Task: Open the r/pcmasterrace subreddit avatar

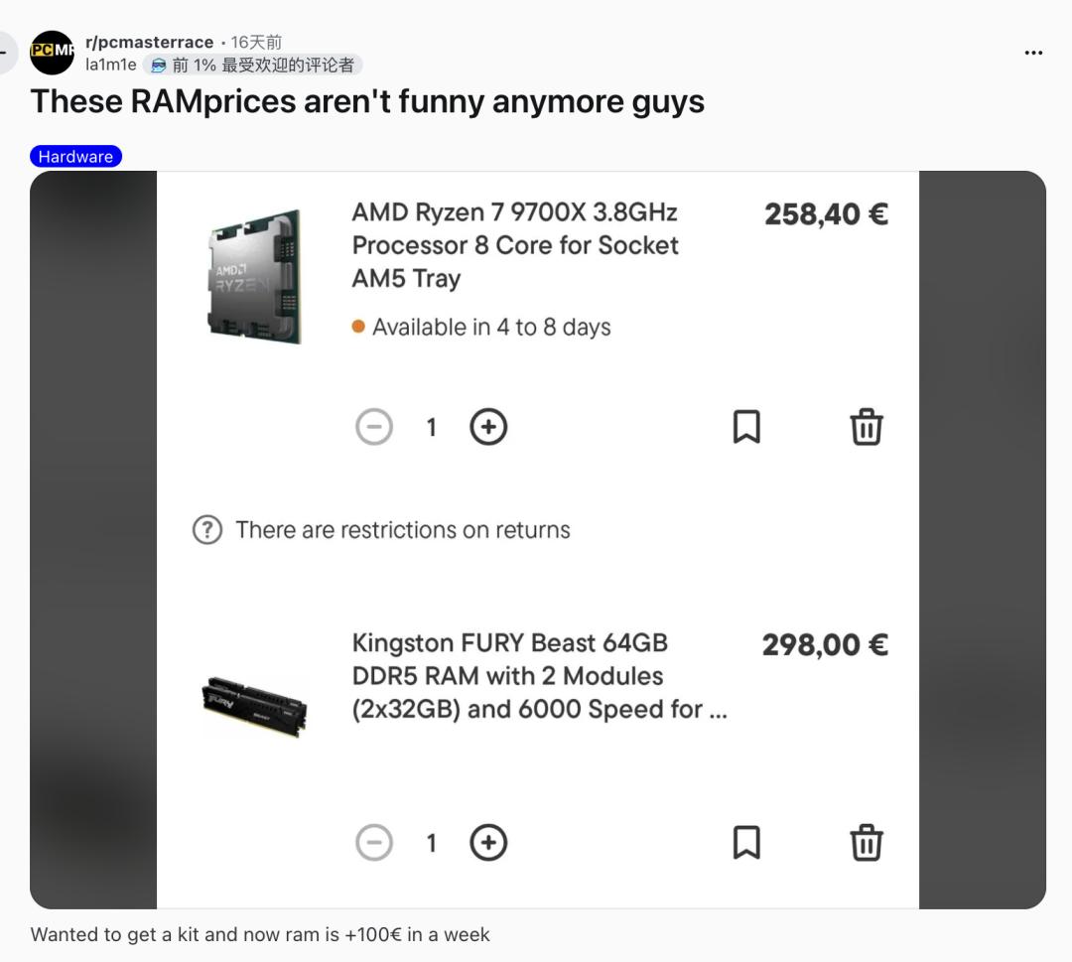Action: [52, 53]
